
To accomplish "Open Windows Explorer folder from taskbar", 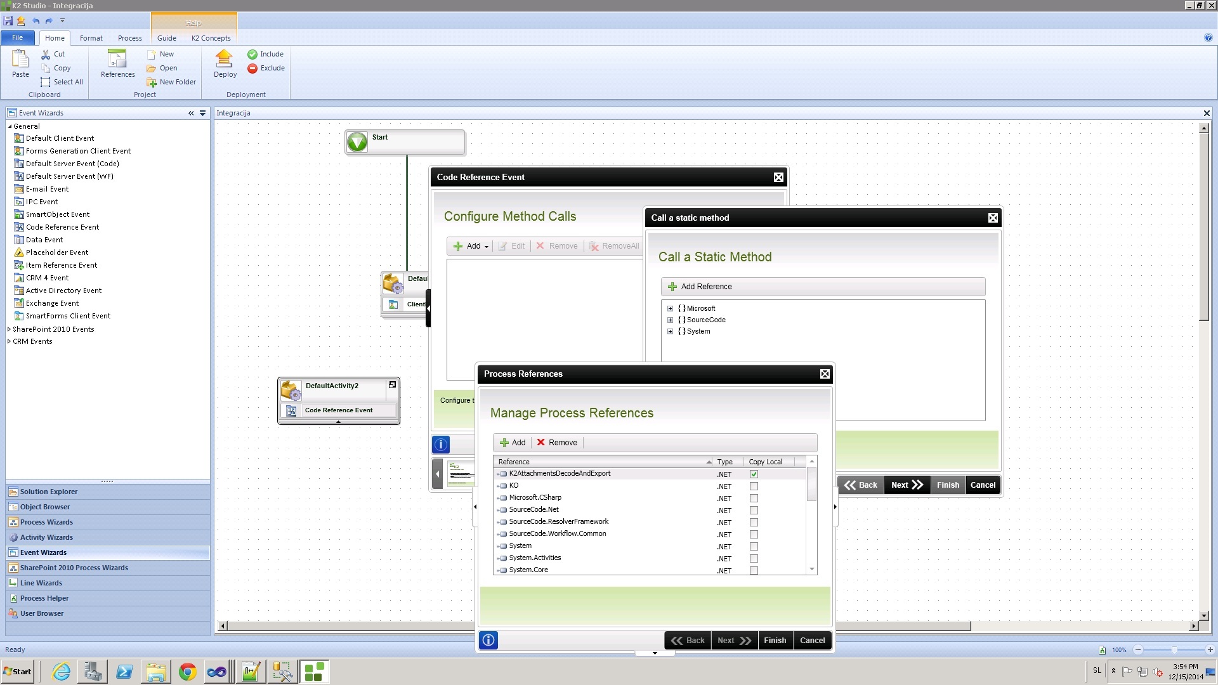I will click(x=155, y=672).
